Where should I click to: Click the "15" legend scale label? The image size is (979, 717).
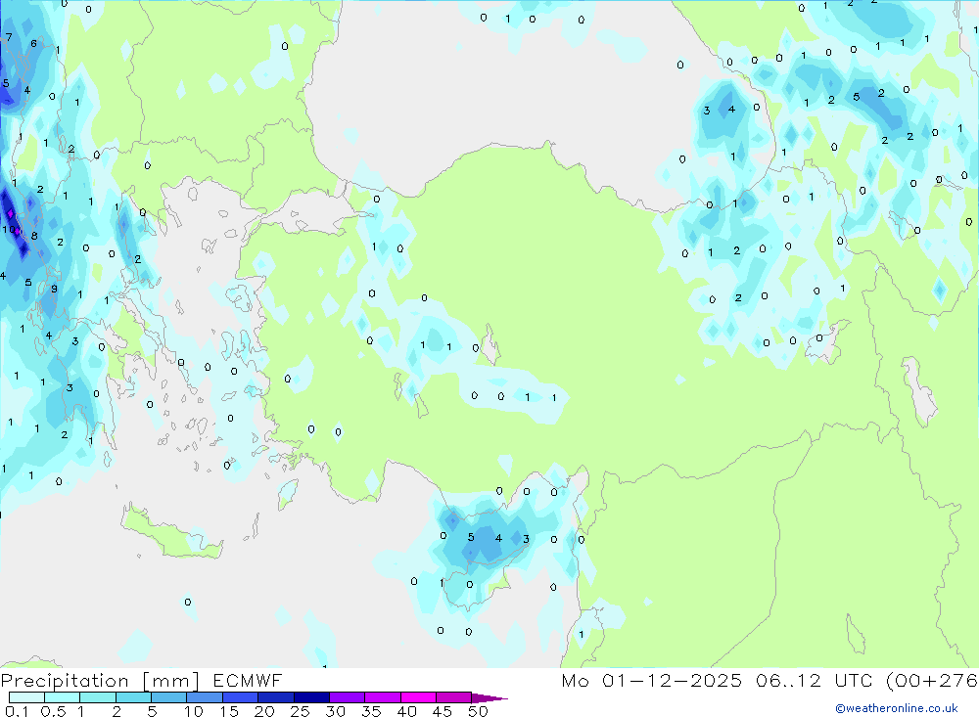229,711
